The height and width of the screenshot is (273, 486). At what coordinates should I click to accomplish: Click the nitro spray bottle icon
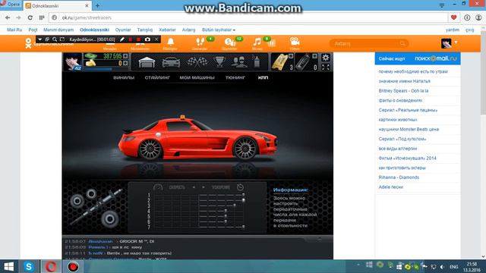[257, 61]
